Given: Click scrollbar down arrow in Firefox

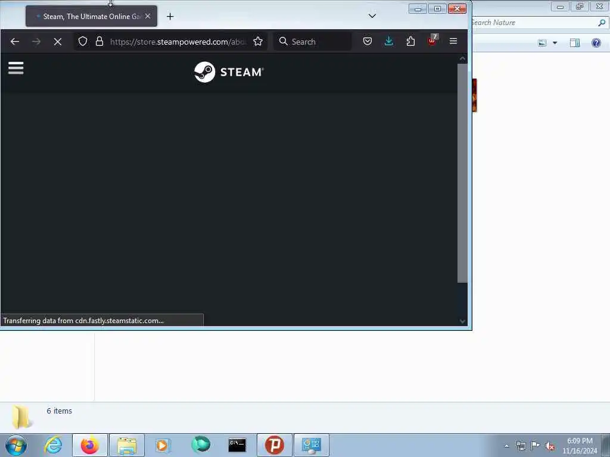Looking at the screenshot, I should [x=462, y=321].
